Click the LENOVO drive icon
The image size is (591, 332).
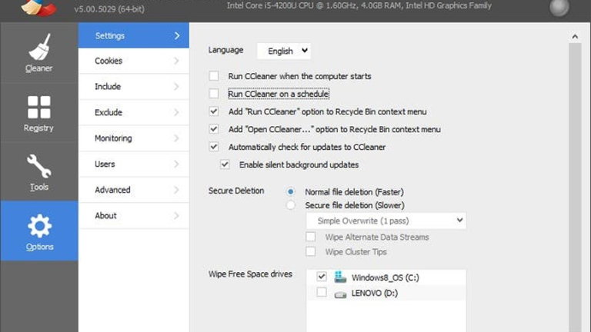coord(340,295)
